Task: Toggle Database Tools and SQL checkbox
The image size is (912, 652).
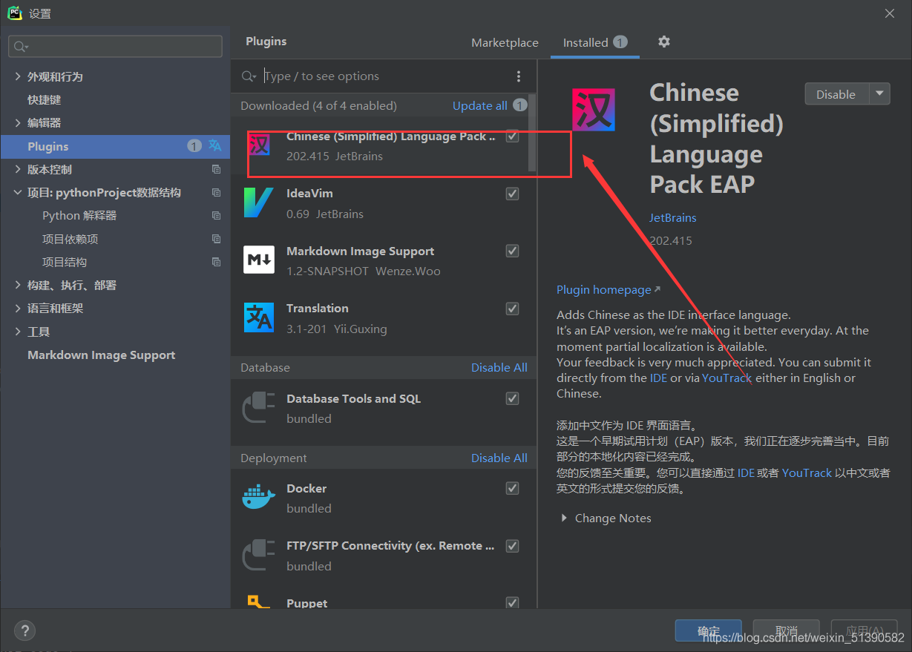Action: coord(512,398)
